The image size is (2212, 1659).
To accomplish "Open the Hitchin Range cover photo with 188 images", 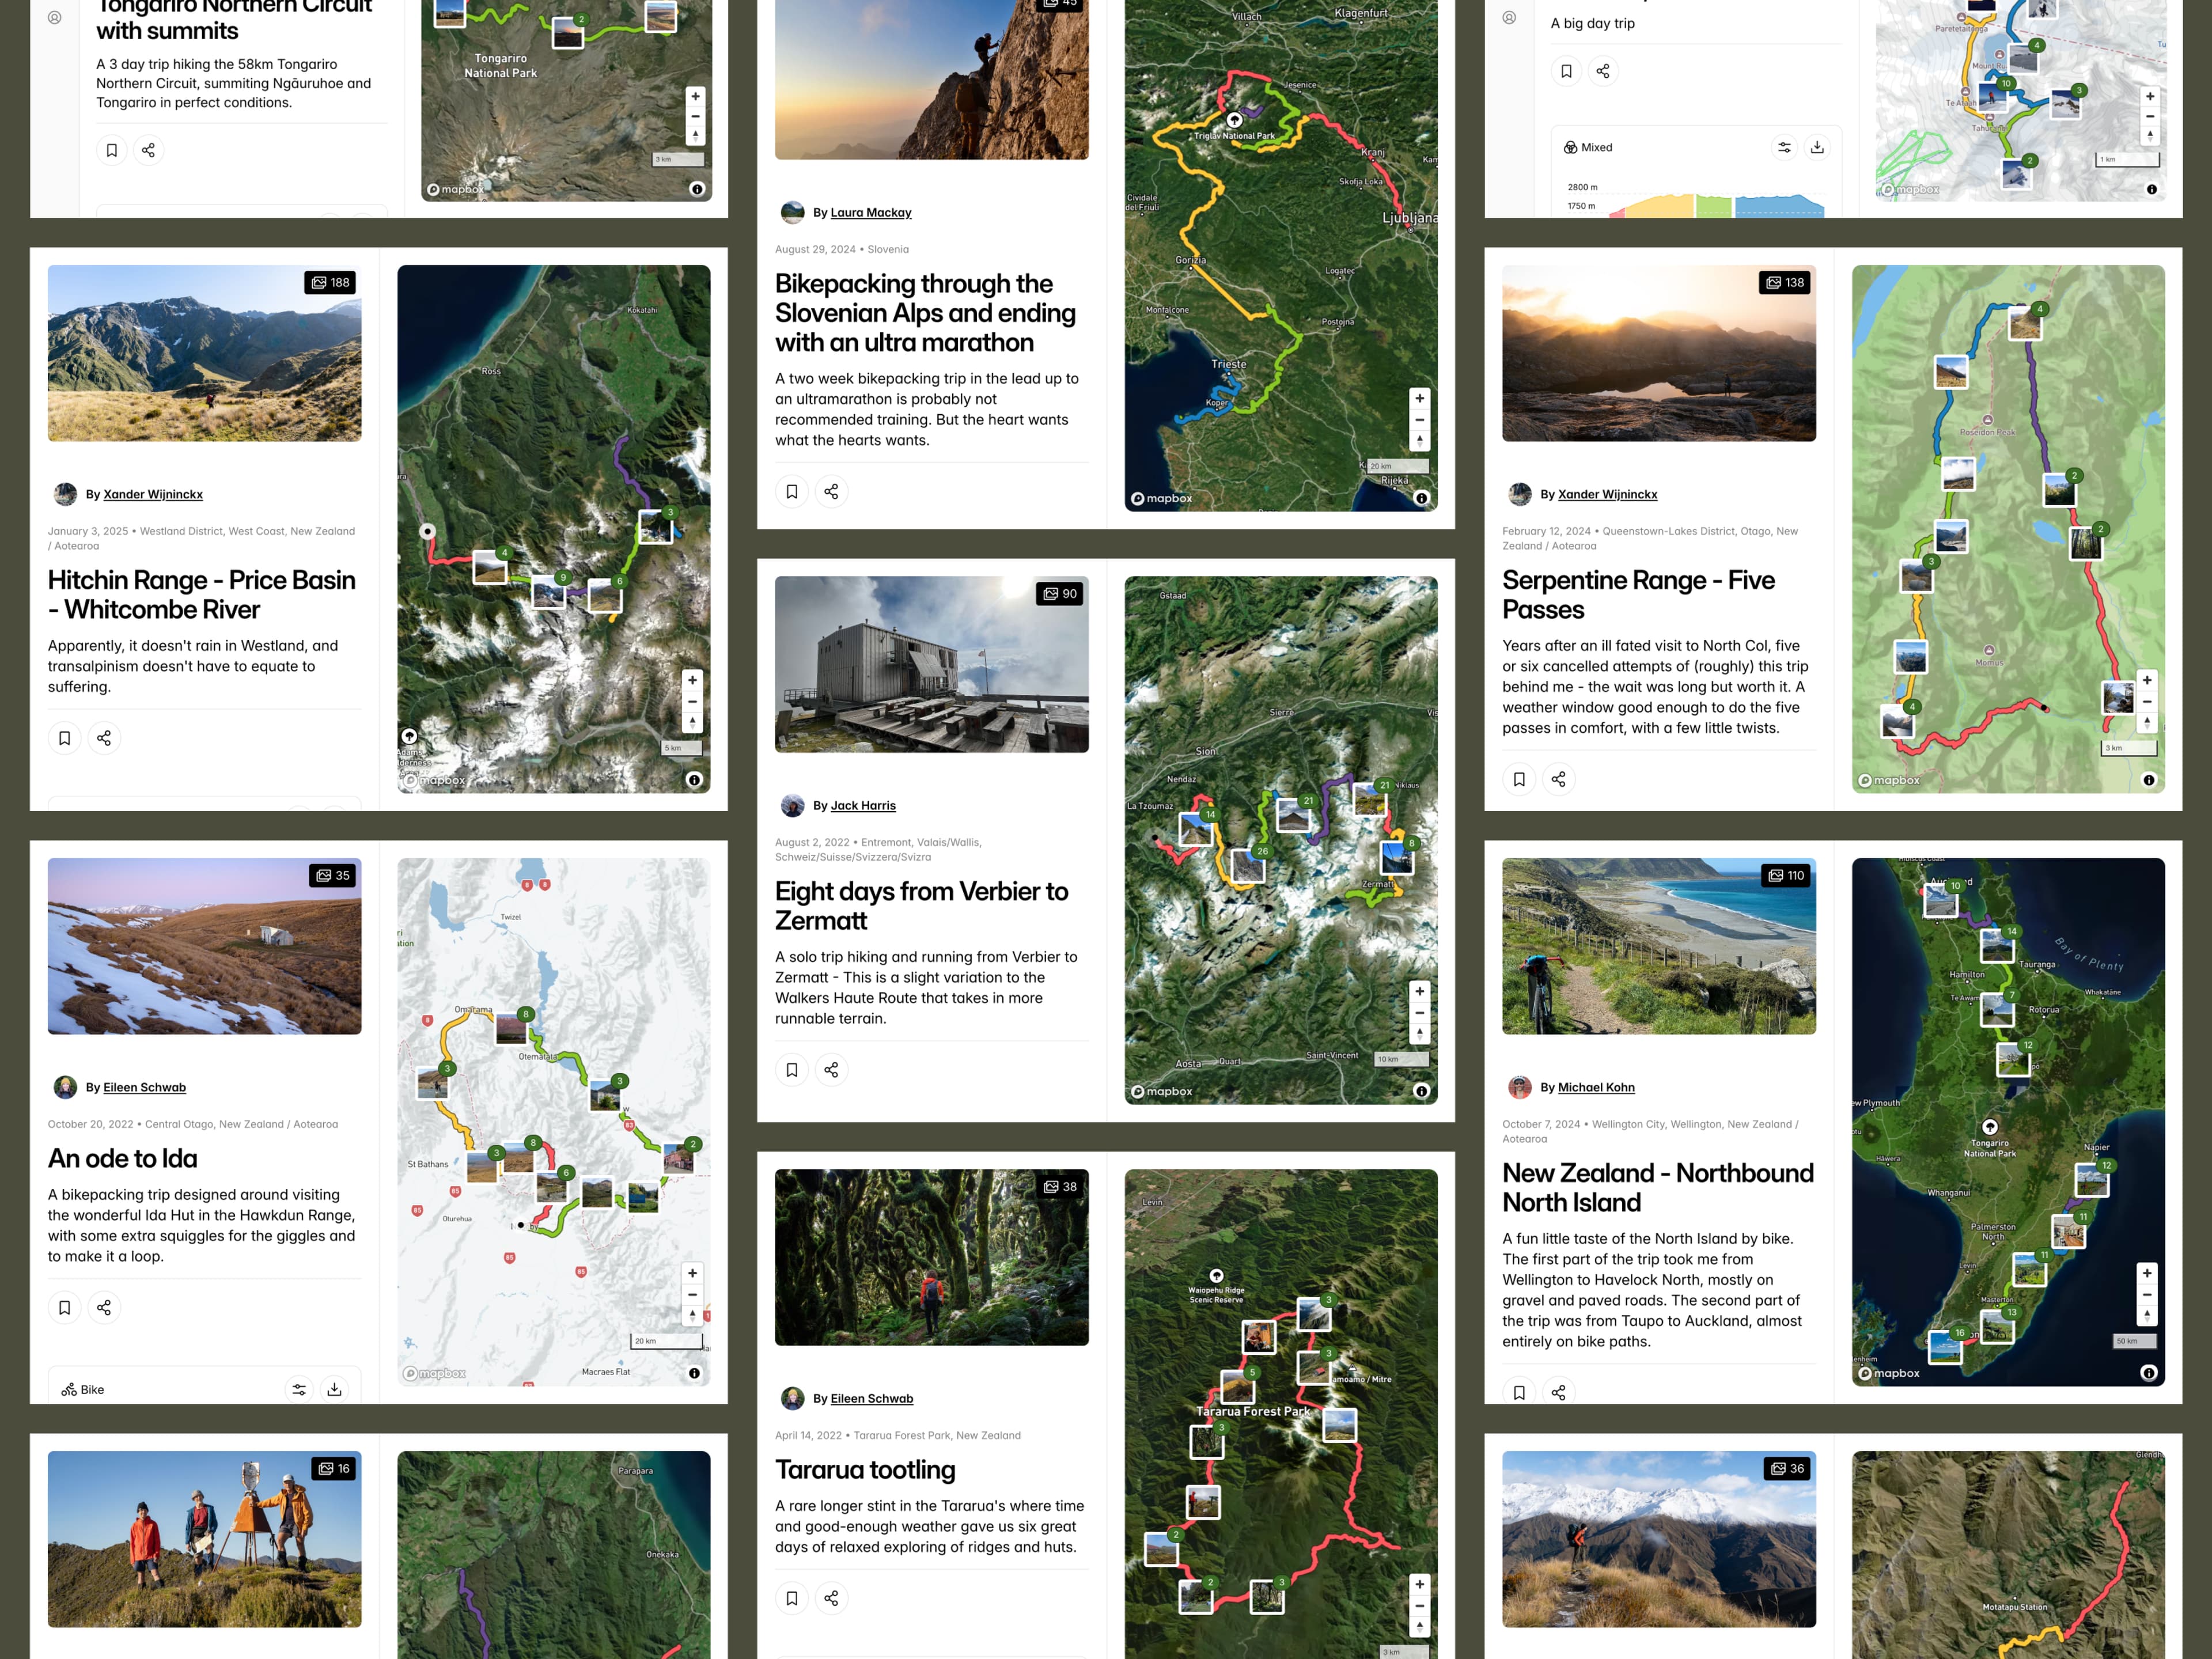I will click(205, 353).
